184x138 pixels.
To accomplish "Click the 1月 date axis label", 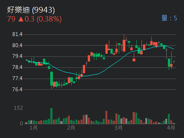I will [33, 128].
